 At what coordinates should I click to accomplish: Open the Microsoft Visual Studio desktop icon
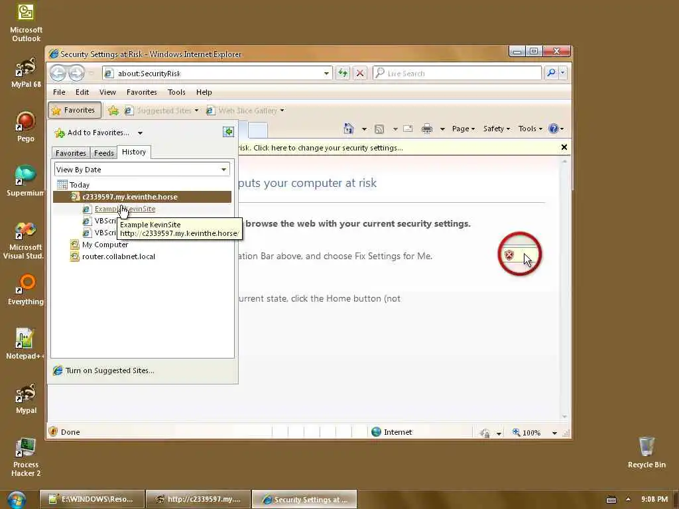(24, 240)
